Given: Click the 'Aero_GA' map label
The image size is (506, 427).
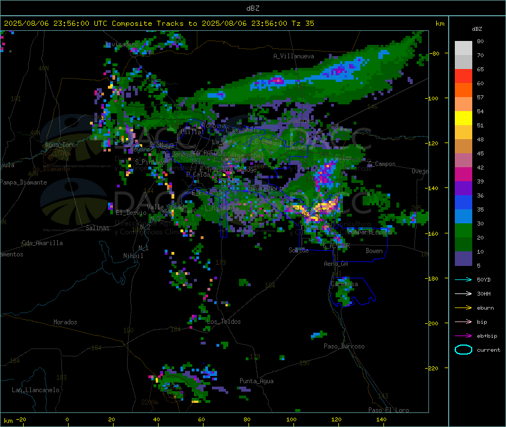Looking at the screenshot, I should (336, 264).
